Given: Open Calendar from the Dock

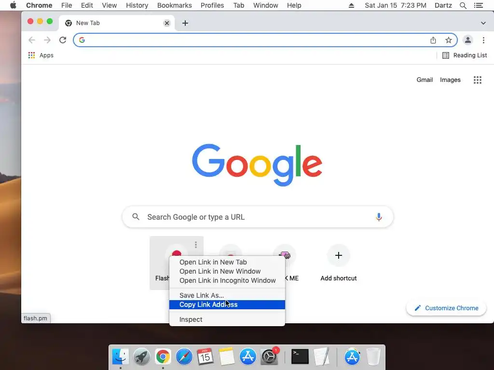Looking at the screenshot, I should (205, 357).
